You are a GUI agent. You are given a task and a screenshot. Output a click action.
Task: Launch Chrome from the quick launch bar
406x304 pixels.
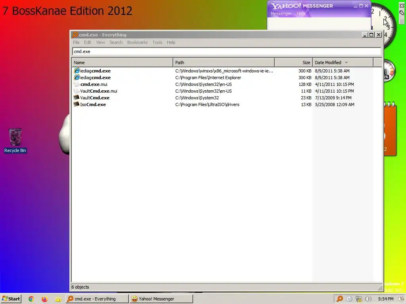pos(31,299)
